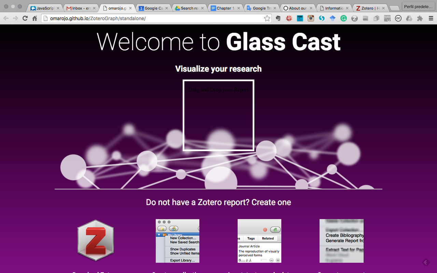Close the Google Calendar tab
Screen dimensions: 437x273
point(167,8)
